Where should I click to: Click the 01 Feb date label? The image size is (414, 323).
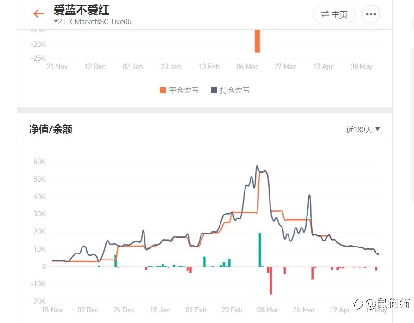click(196, 310)
